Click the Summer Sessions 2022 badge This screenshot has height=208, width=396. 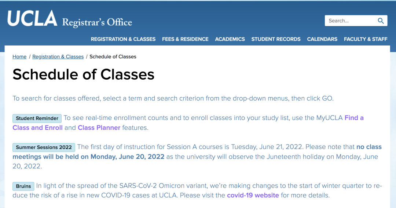click(x=44, y=147)
